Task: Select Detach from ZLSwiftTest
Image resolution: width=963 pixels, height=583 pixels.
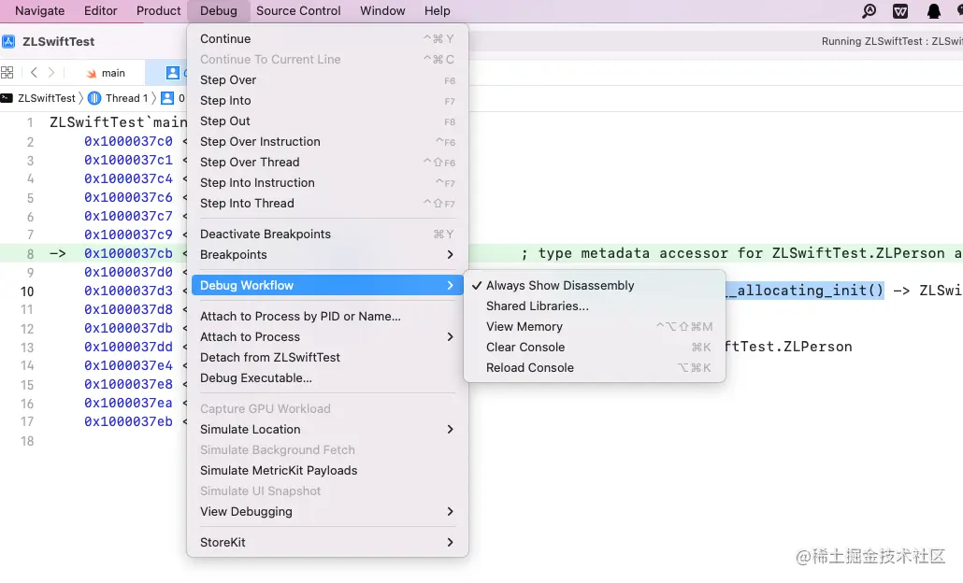Action: coord(327,357)
